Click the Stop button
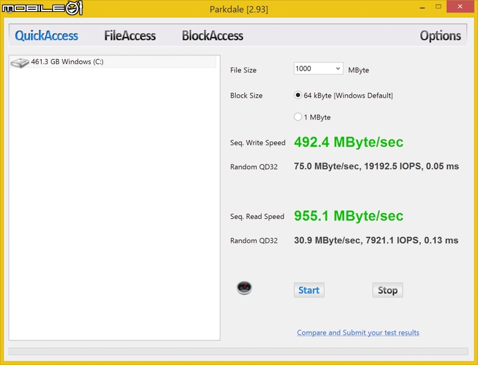The width and height of the screenshot is (478, 365). [x=388, y=290]
